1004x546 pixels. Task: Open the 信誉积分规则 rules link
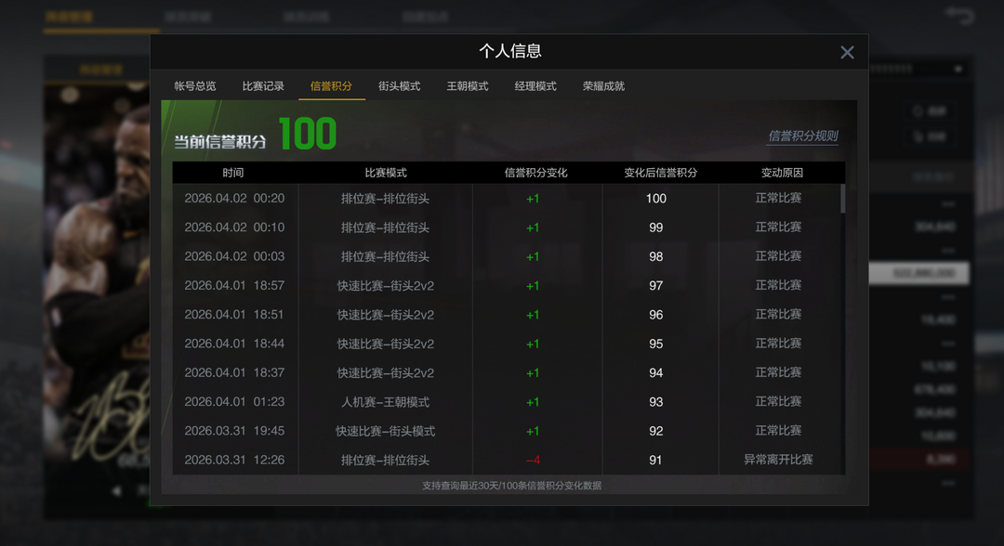[803, 136]
